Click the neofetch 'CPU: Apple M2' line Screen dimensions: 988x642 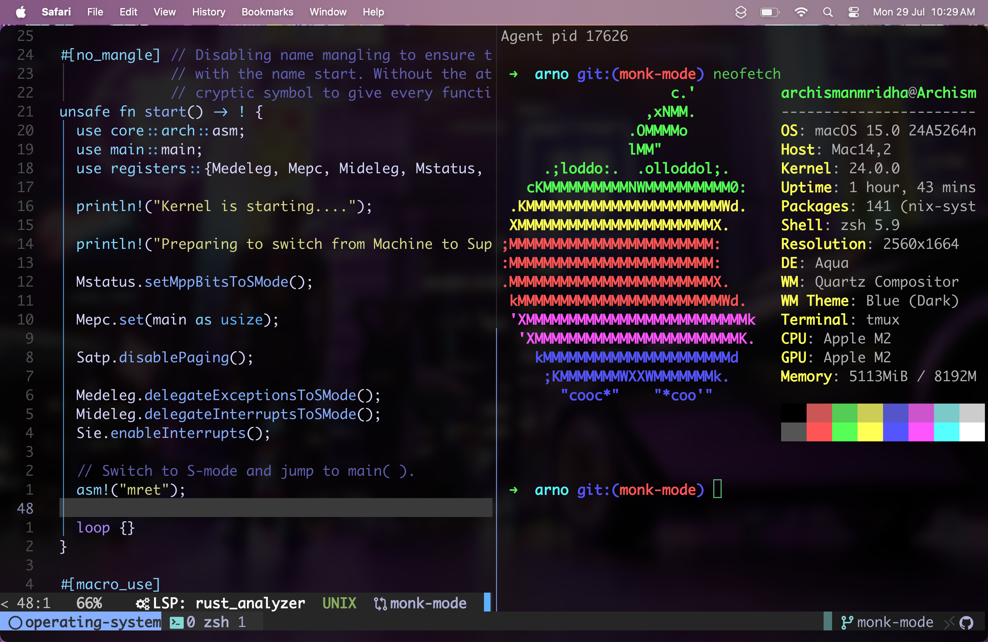coord(836,339)
